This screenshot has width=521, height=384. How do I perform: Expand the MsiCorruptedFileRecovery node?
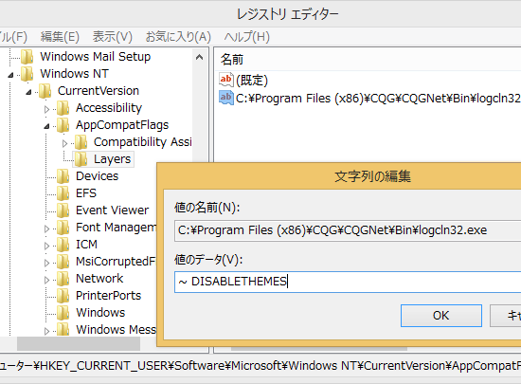(46, 263)
